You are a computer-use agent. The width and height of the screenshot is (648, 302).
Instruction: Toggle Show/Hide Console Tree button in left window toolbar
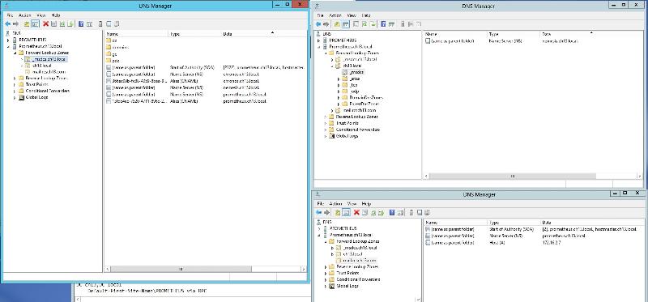(x=36, y=24)
